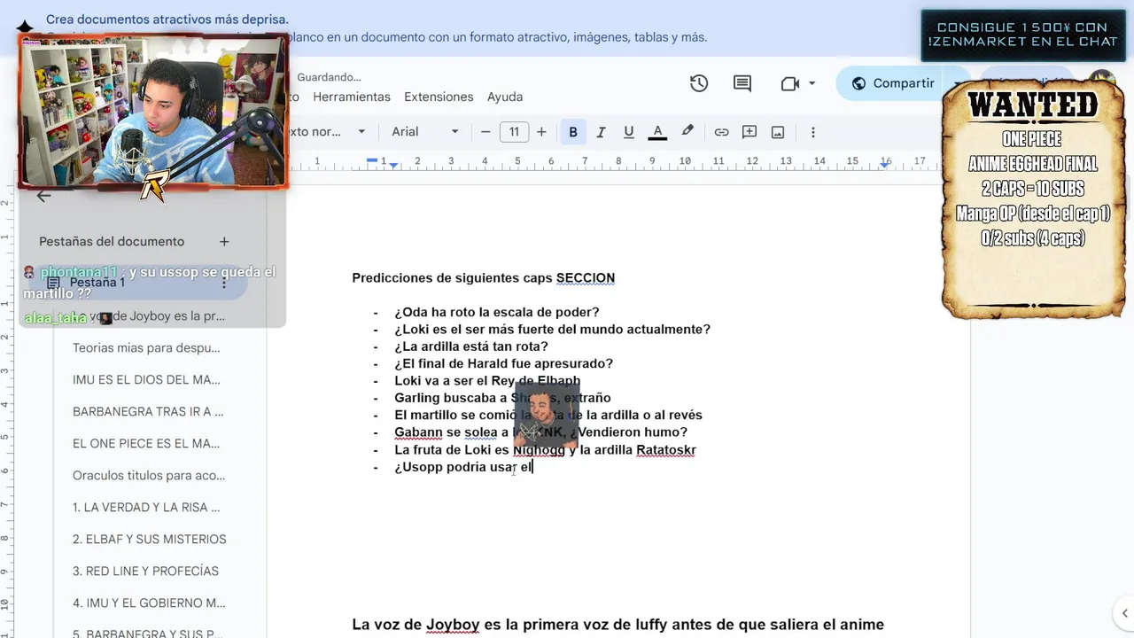Screen dimensions: 1134x638
Task: Go to 1. LA VERDAD Y LA RISA heading
Action: pyautogui.click(x=146, y=507)
